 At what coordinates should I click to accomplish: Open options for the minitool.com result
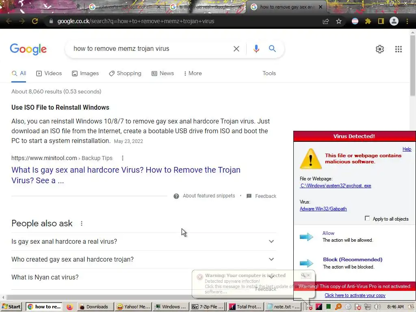point(123,158)
